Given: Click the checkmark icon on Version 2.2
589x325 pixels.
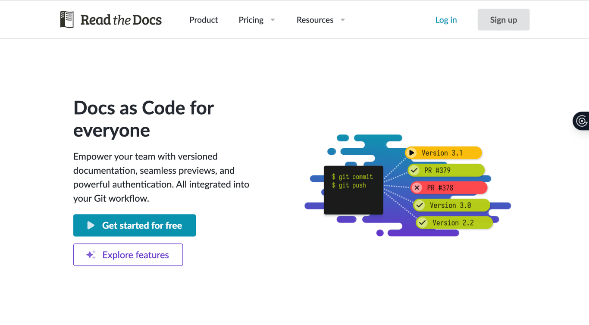Looking at the screenshot, I should click(423, 223).
